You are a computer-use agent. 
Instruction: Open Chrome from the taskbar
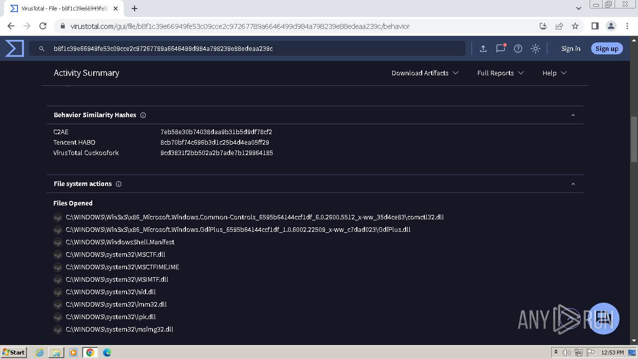[90, 353]
